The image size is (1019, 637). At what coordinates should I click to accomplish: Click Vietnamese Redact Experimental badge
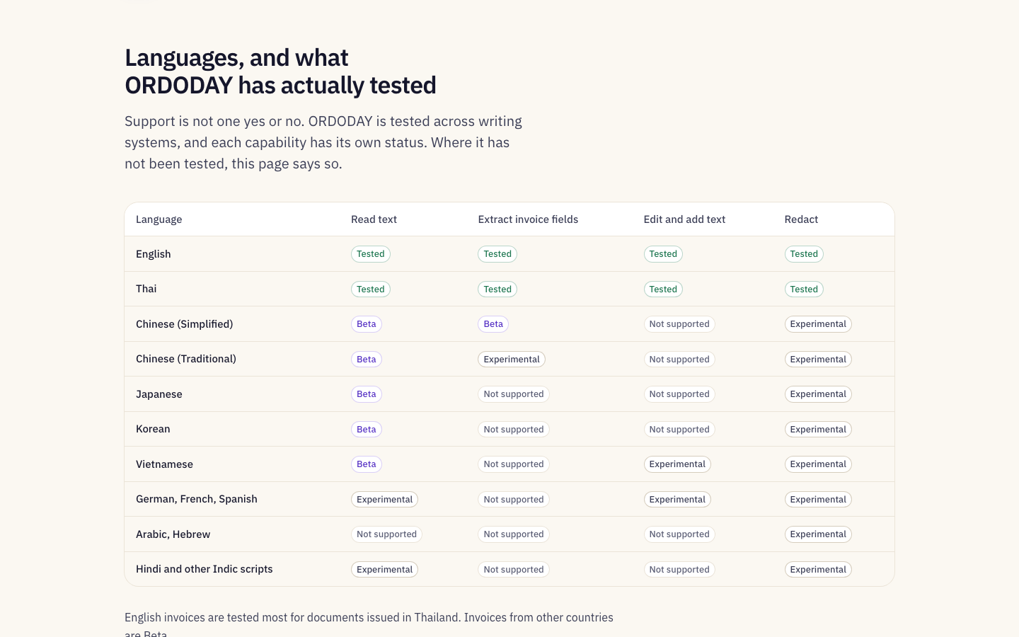click(x=818, y=464)
